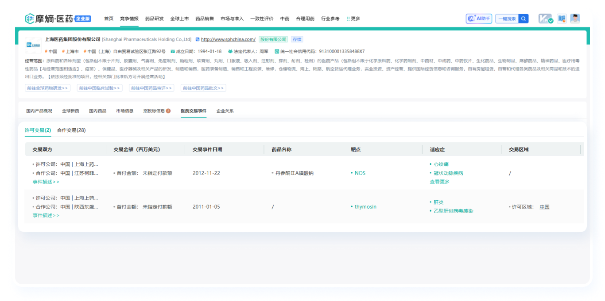The width and height of the screenshot is (605, 301).
Task: Select the 许可交易(2) sub-tab
Action: point(38,130)
